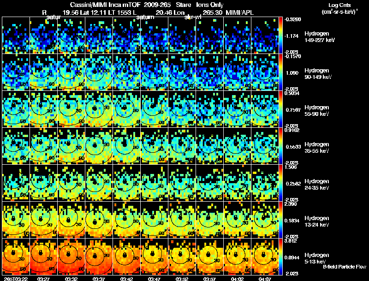Viewport: 369px width, 281px height.
Task: Click the MIMI/APL credit text
Action: click(239, 12)
